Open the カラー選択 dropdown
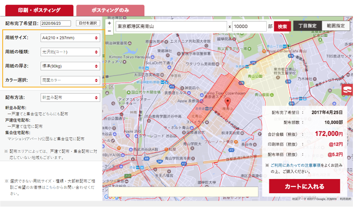Screen dimensions: 356x207 click(70, 80)
